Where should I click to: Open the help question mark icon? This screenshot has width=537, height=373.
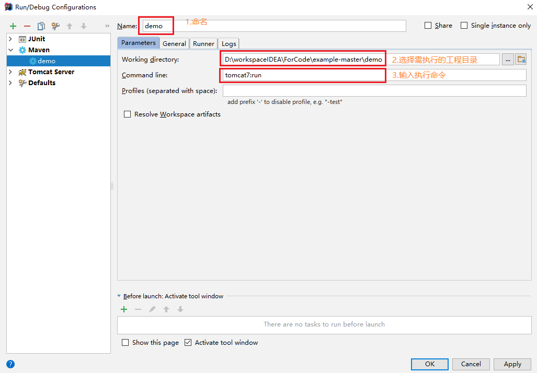(10, 364)
